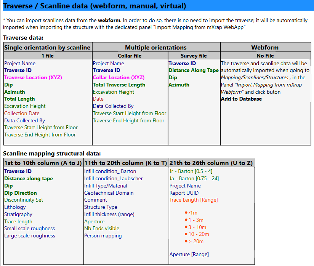
Task: Click 'Traverse End Height from Floor' label
Action: tap(40, 135)
